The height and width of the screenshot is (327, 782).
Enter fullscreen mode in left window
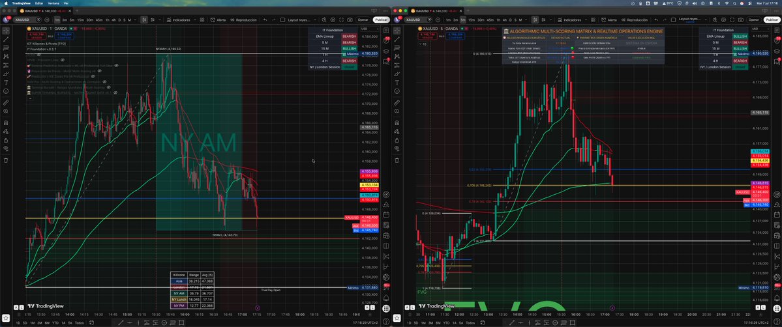[341, 20]
